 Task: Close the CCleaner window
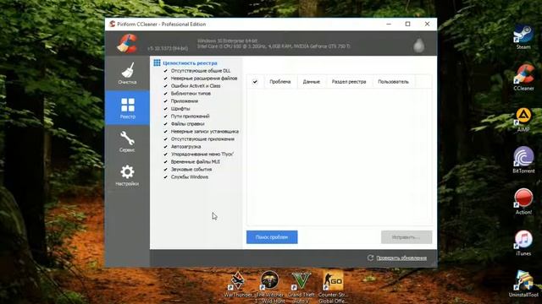click(x=427, y=24)
